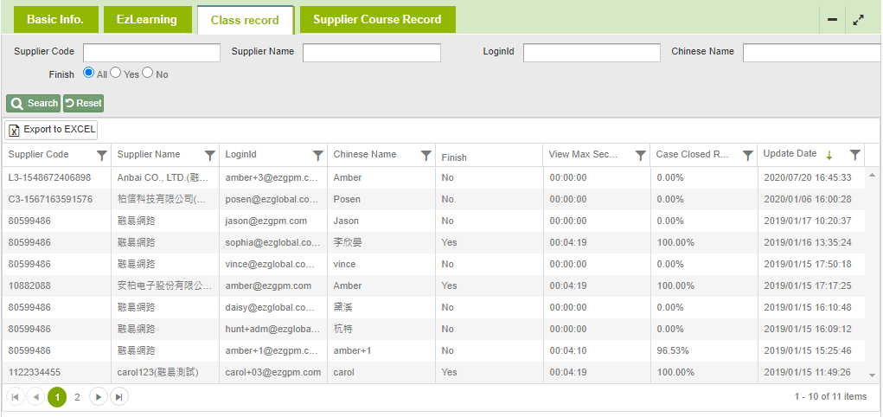Switch to the EzLearning tab
Screen dimensions: 883x417
[x=146, y=20]
